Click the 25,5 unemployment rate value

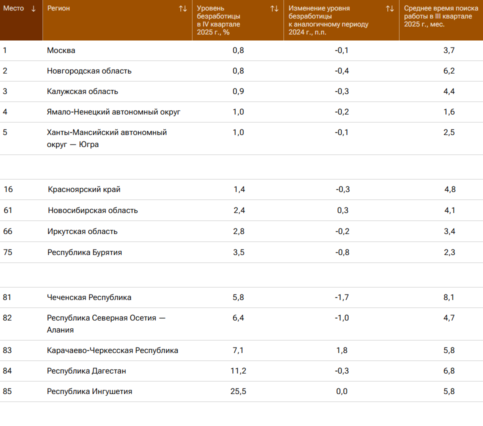pos(238,391)
